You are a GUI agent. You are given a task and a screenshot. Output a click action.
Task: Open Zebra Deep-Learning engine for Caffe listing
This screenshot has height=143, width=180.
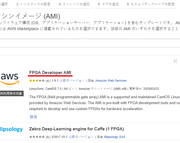click(76, 129)
